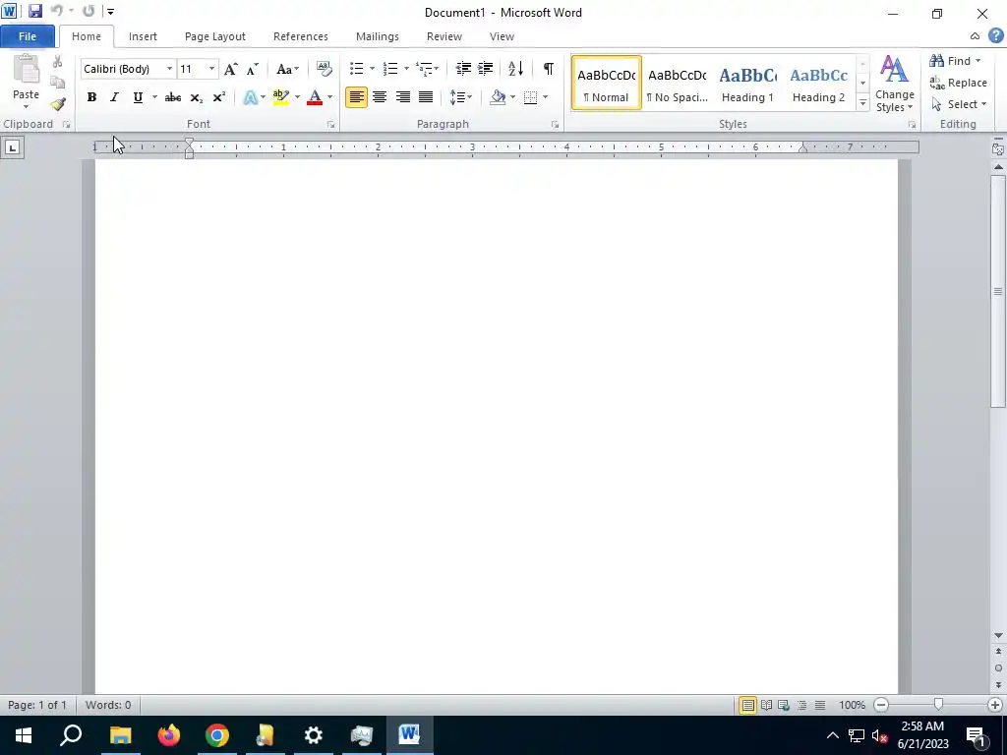Click the Replace button

coord(958,83)
